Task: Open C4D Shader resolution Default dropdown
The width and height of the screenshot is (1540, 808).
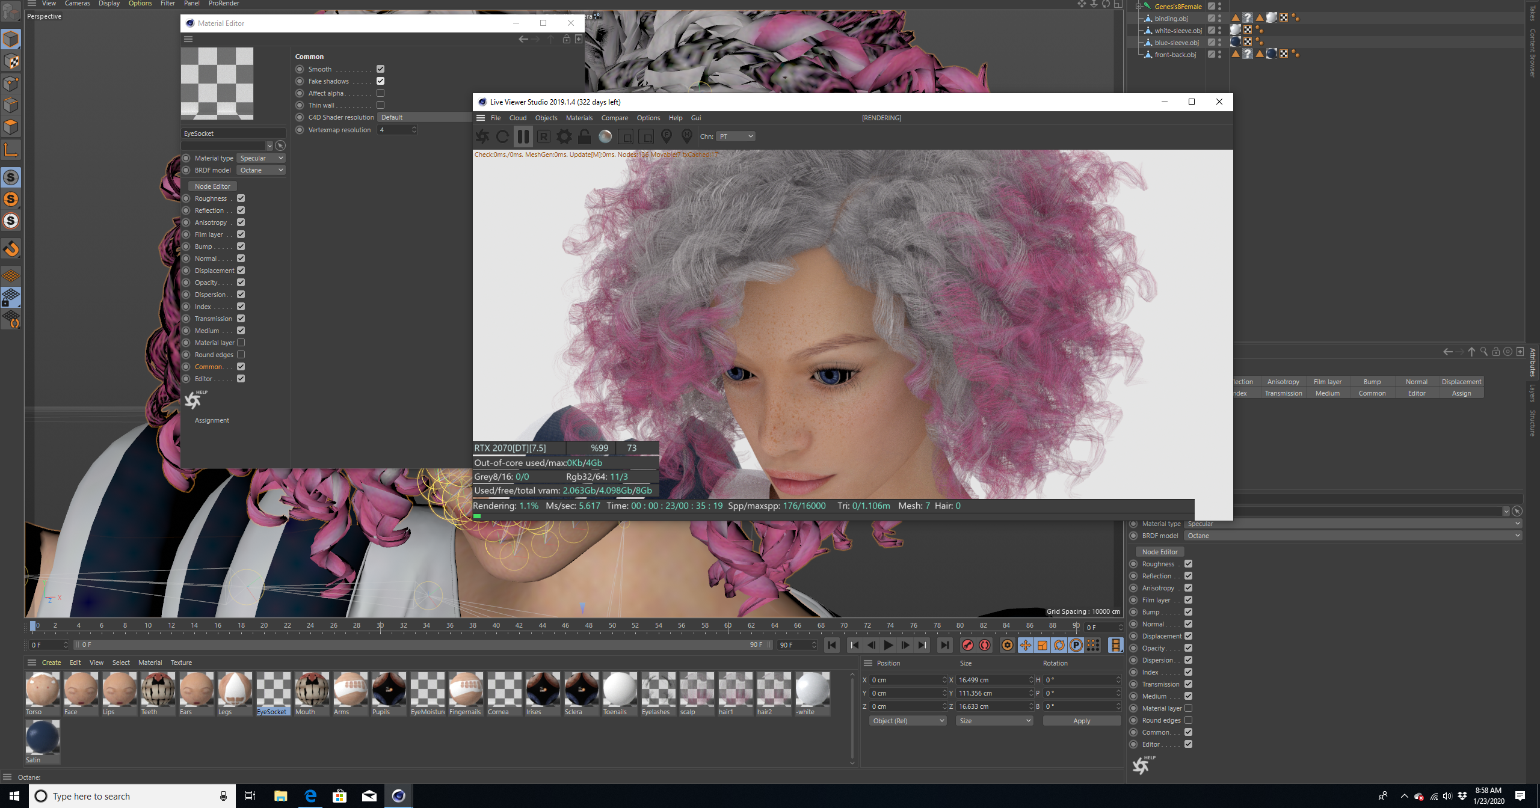Action: click(x=424, y=117)
